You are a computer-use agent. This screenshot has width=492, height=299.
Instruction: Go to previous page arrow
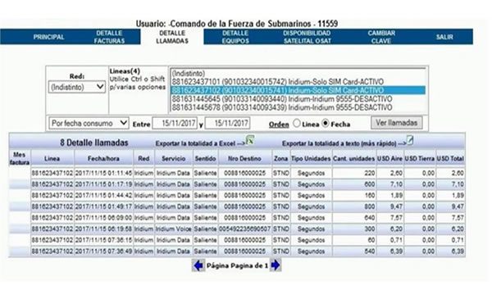click(x=198, y=265)
